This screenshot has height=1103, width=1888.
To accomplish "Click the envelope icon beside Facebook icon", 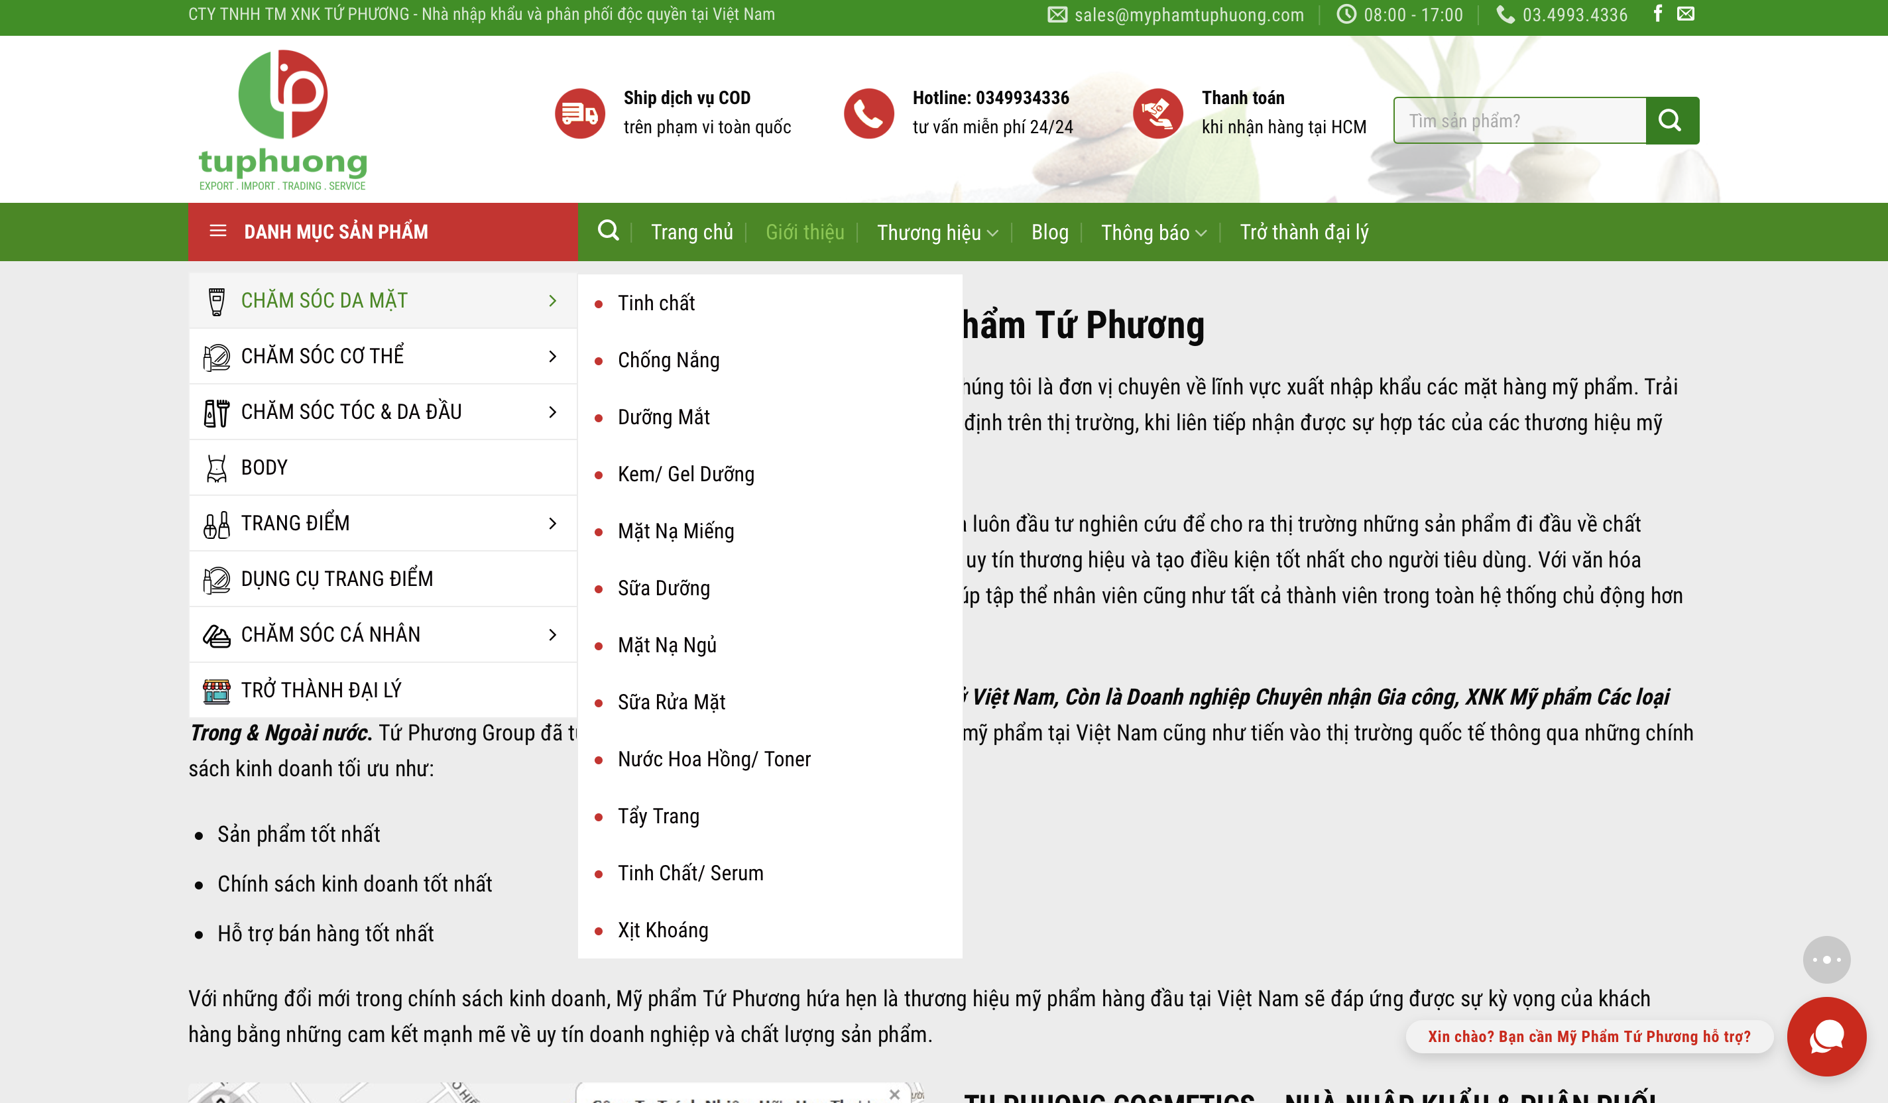I will (1686, 13).
